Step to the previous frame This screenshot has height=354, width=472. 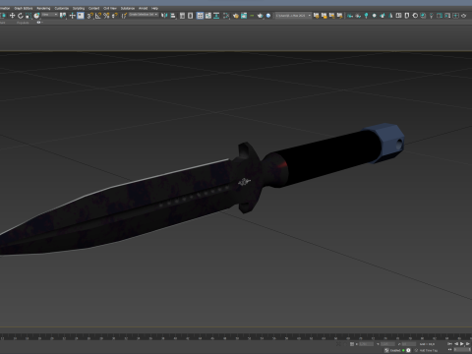tap(456, 344)
